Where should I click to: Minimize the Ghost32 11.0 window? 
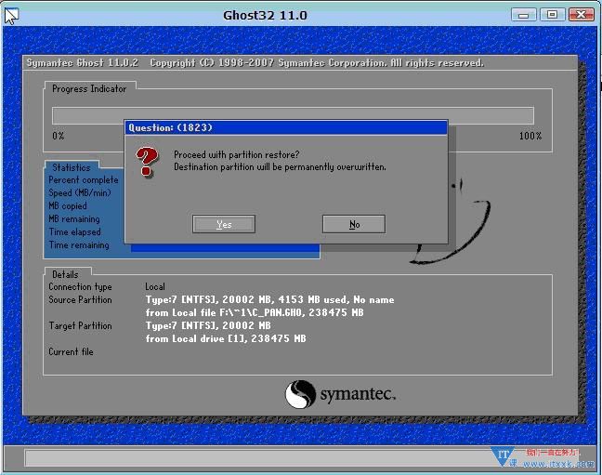pos(523,15)
